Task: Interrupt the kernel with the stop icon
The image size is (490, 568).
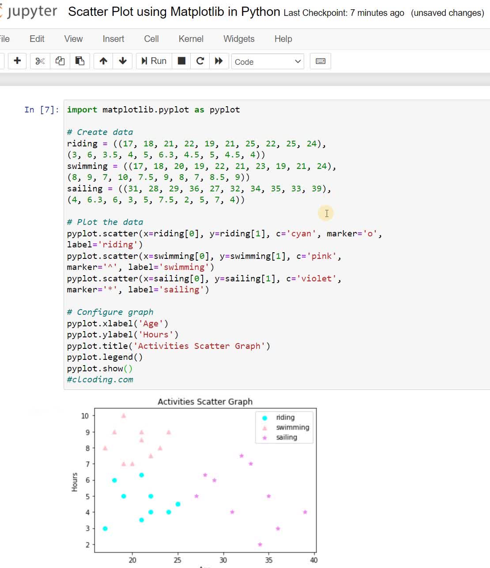Action: [181, 61]
